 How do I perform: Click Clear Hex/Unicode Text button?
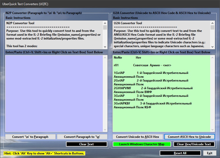194,144
